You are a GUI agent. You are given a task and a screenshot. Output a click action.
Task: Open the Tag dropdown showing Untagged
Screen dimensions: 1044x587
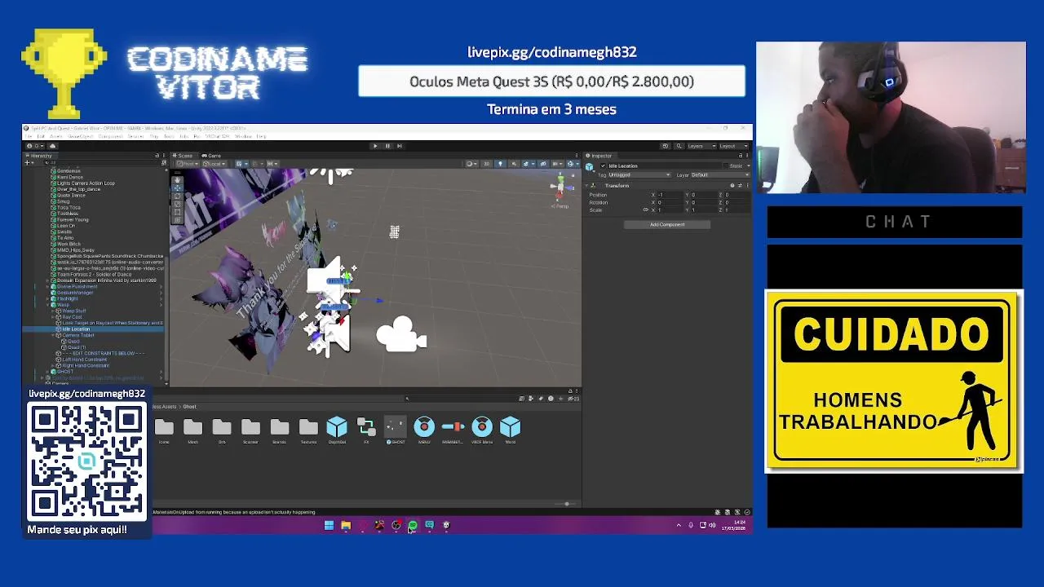click(x=639, y=174)
